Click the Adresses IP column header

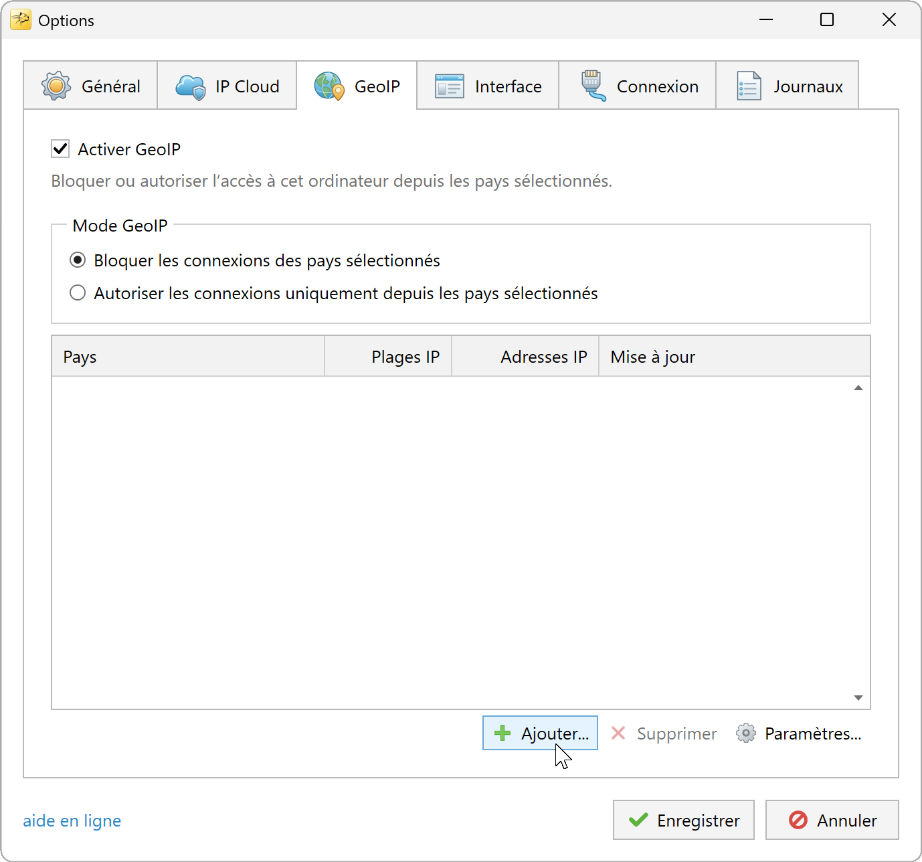point(525,357)
